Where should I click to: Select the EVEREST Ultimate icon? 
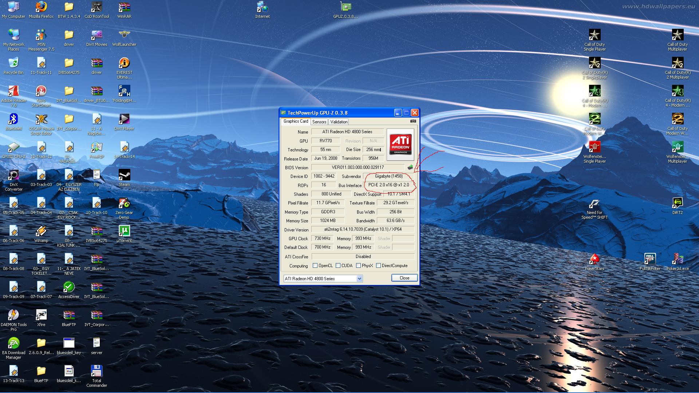click(x=124, y=68)
